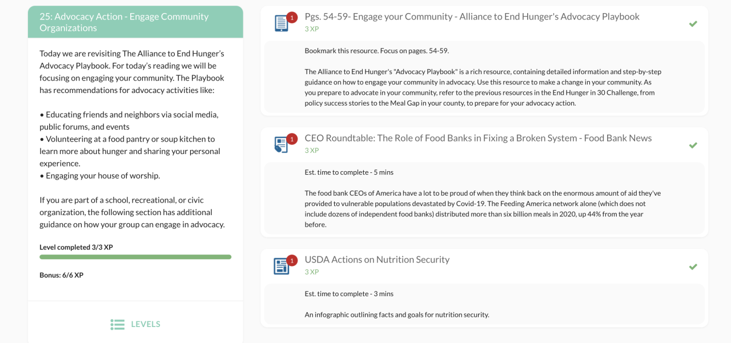This screenshot has width=731, height=343.
Task: Click the USDA Nutrition Security infographic icon
Action: pyautogui.click(x=282, y=267)
